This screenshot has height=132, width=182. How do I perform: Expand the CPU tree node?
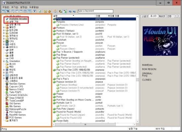click(x=4, y=41)
